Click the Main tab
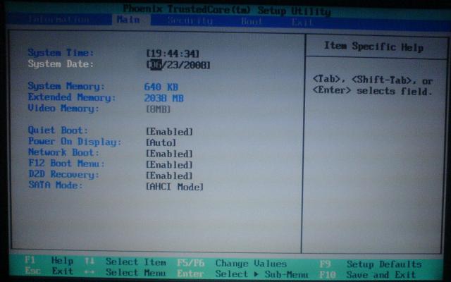Viewport: 451px width, 282px height. 128,20
